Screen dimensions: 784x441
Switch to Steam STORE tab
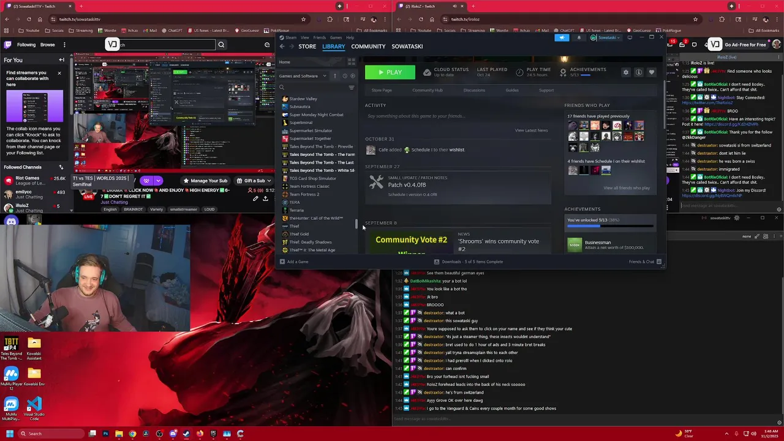(307, 47)
